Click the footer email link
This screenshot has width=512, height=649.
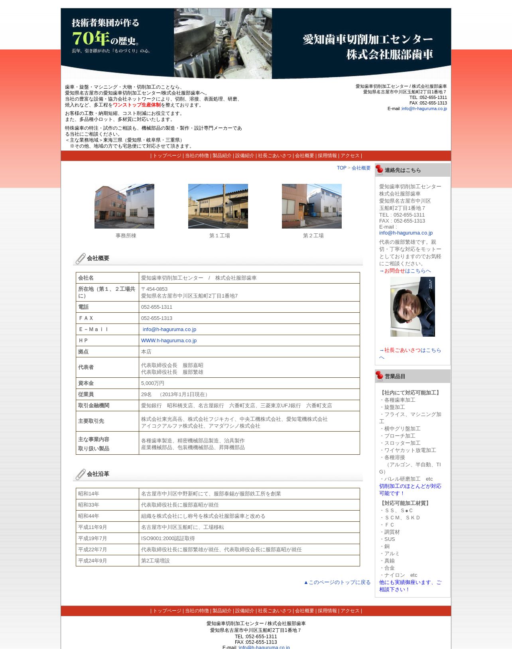(264, 647)
